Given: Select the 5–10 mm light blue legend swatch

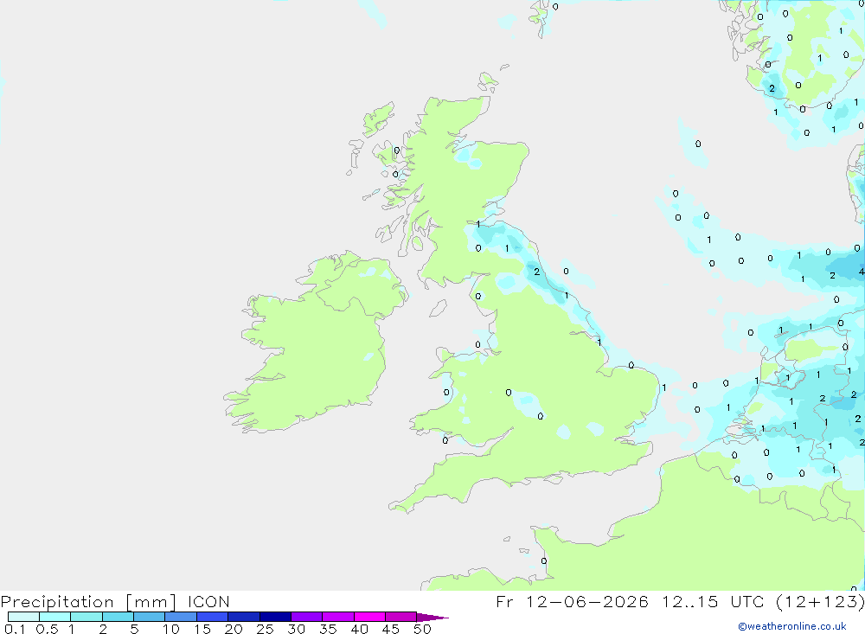Looking at the screenshot, I should 150,617.
